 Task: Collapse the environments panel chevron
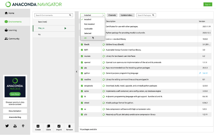click(77, 72)
